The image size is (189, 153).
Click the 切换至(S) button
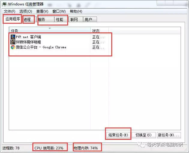click(x=143, y=135)
